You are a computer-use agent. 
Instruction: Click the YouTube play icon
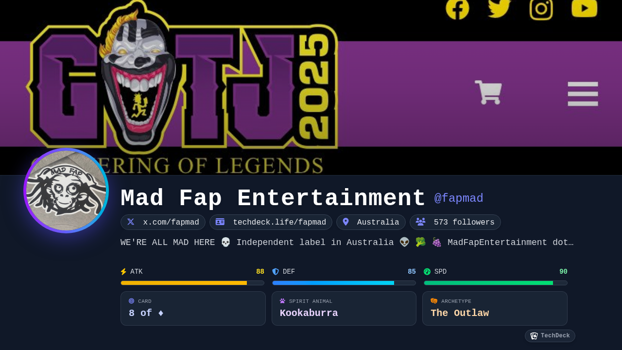click(585, 8)
